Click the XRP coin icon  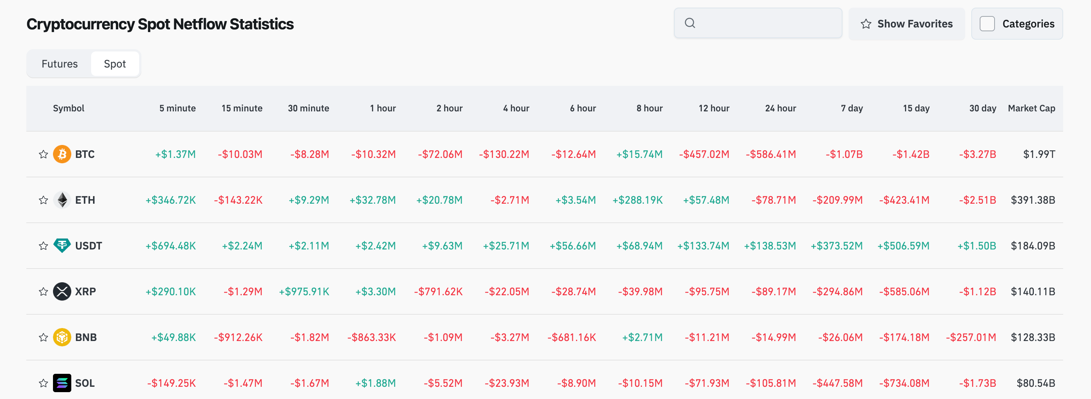point(62,291)
